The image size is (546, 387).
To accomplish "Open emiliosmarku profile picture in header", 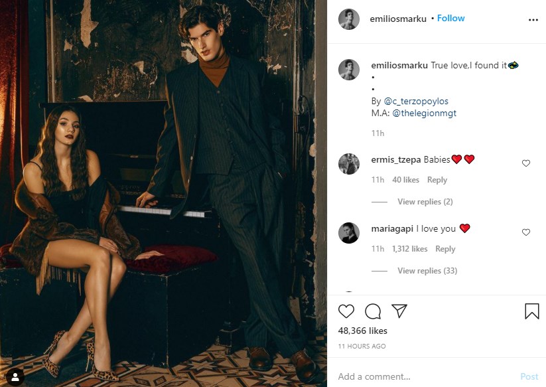I will click(348, 19).
